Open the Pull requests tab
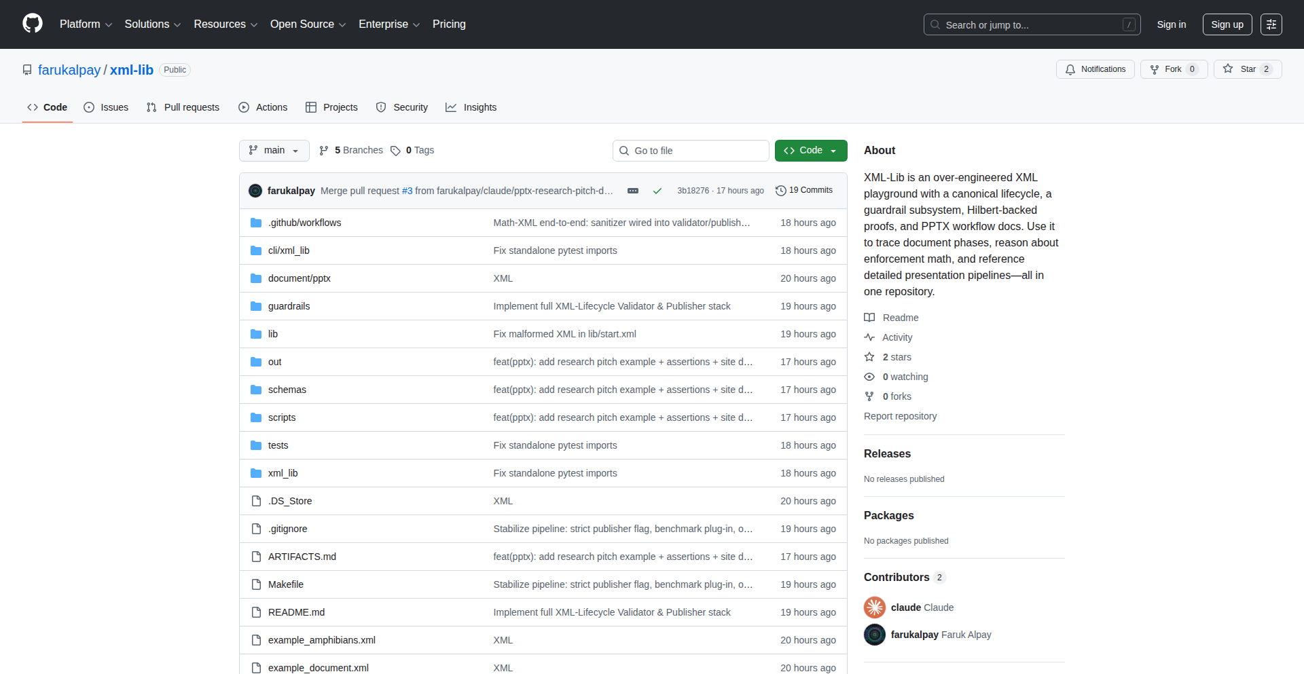The height and width of the screenshot is (674, 1304). (183, 107)
